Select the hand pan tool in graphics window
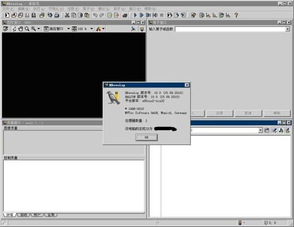294x227 pixels. click(21, 29)
